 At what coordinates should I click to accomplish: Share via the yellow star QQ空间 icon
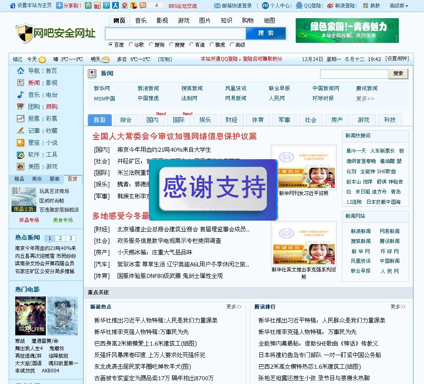pyautogui.click(x=88, y=5)
